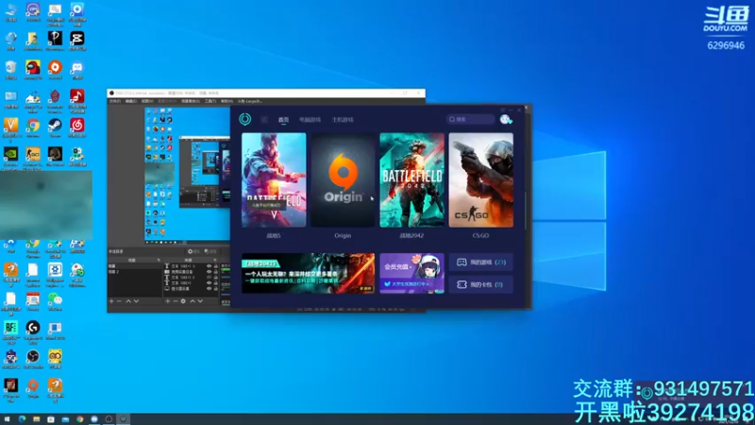Move the scene up in OBS
The width and height of the screenshot is (755, 425).
pos(128,301)
